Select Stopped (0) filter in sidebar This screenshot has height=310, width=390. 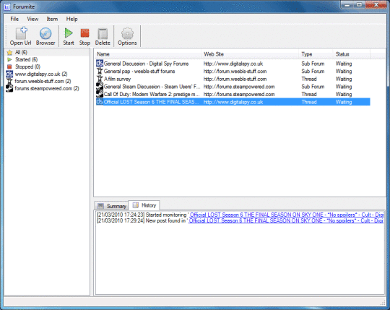pos(27,66)
